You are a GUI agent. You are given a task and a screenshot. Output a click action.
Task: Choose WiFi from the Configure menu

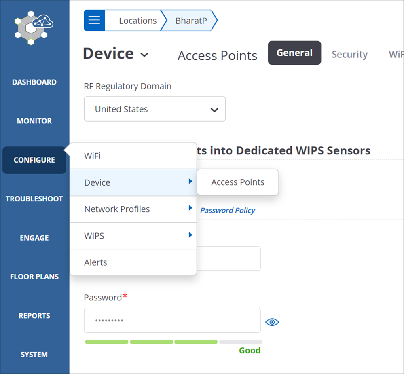pos(92,155)
